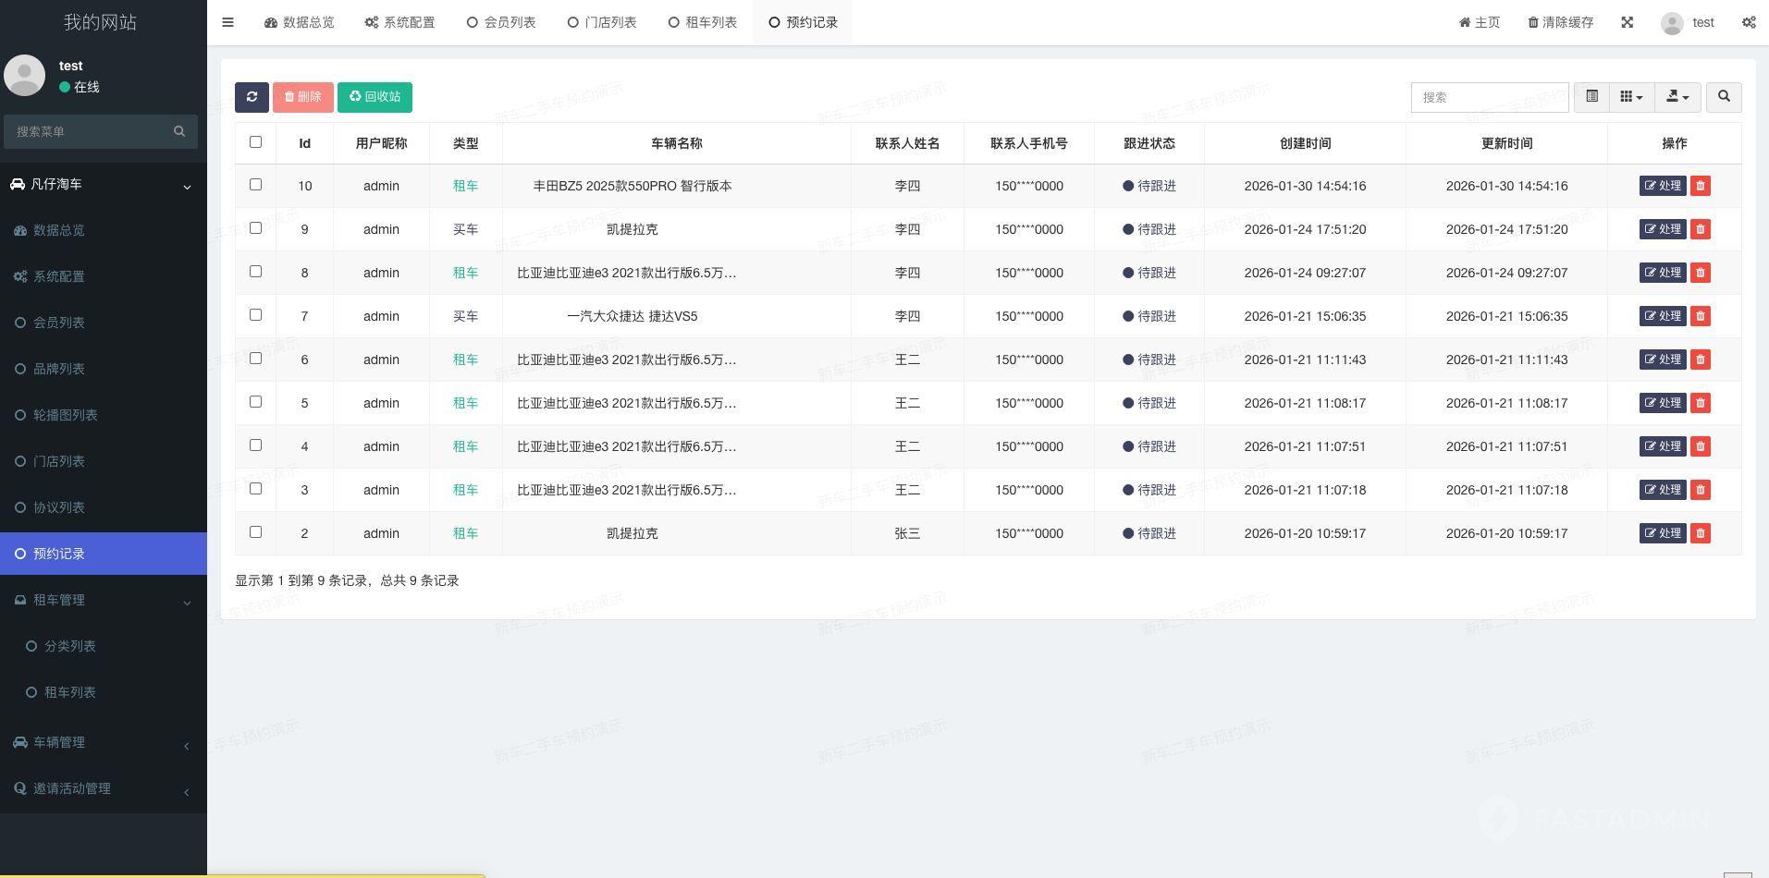
Task: Click the test user avatar in the header
Action: click(x=1672, y=23)
